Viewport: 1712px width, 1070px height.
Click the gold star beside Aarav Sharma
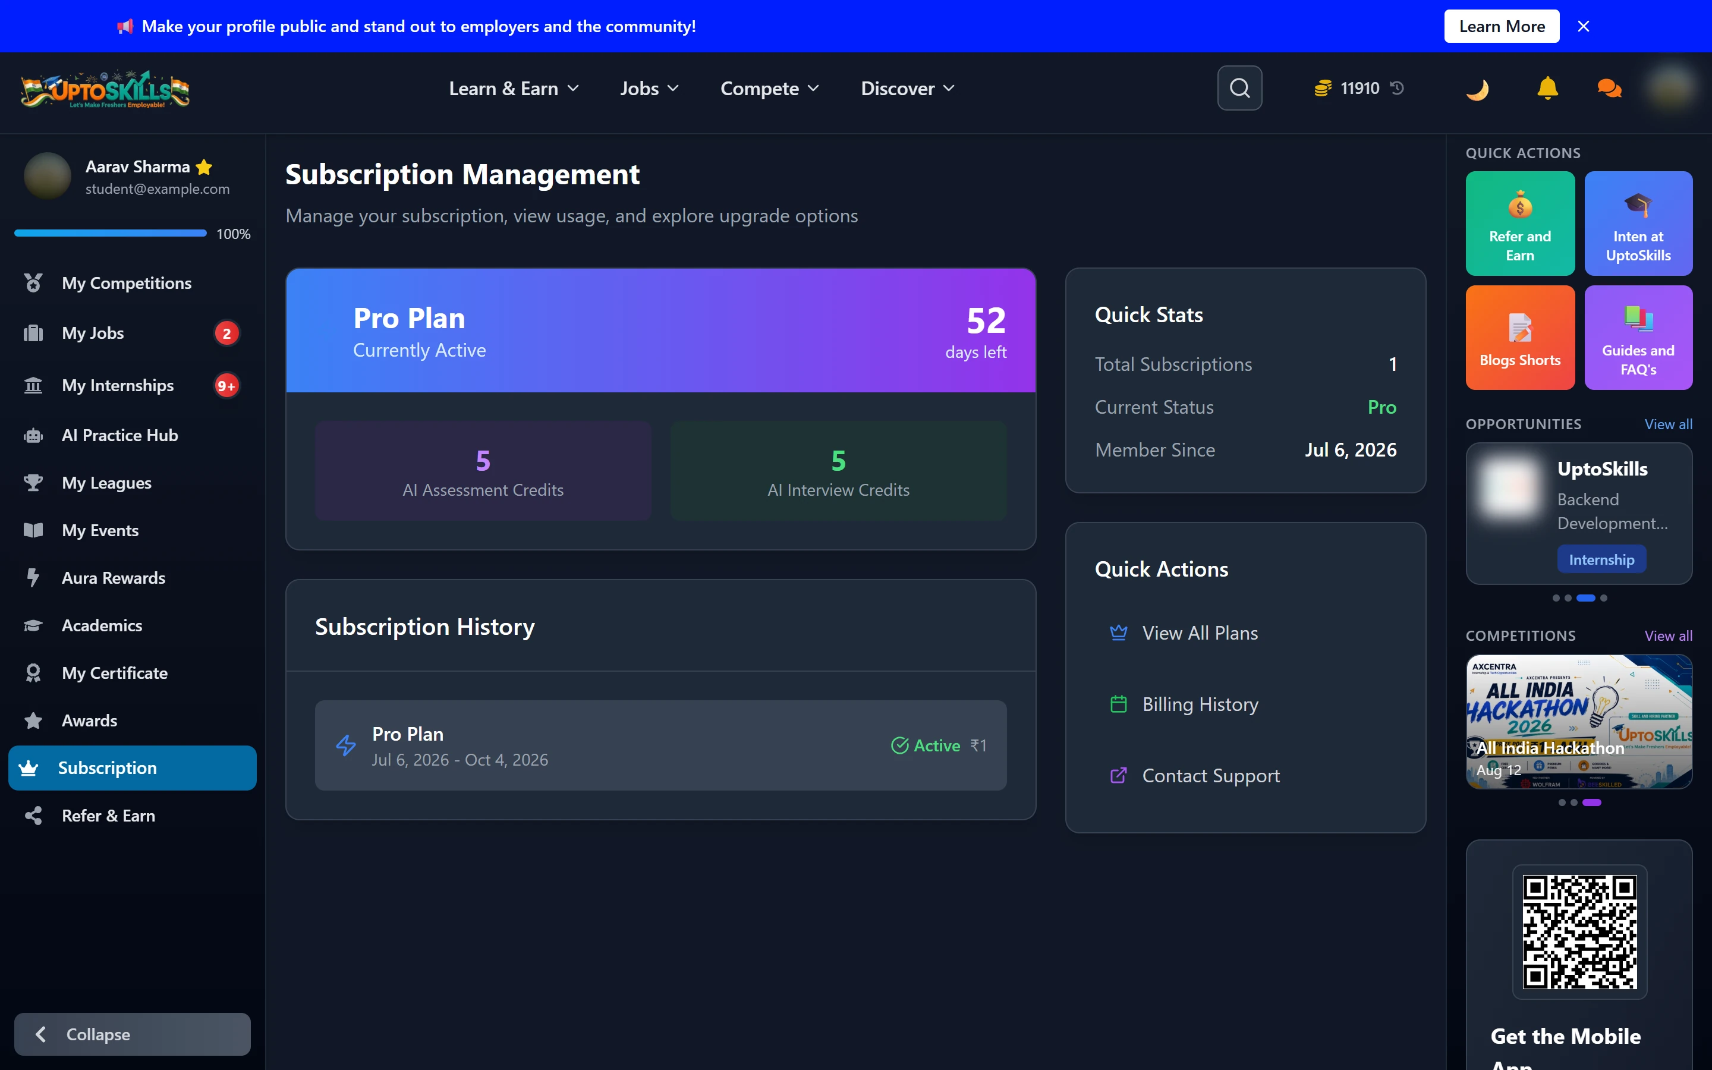(204, 166)
